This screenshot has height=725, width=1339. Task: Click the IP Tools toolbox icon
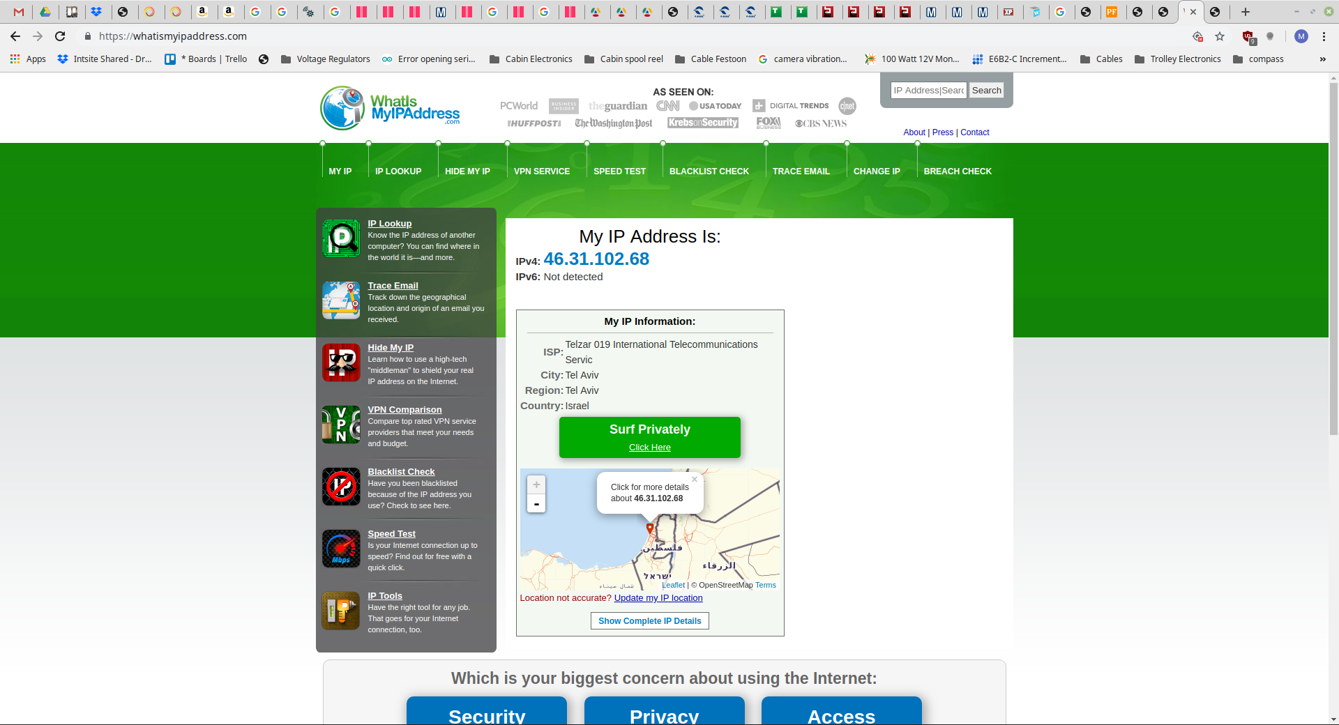341,611
